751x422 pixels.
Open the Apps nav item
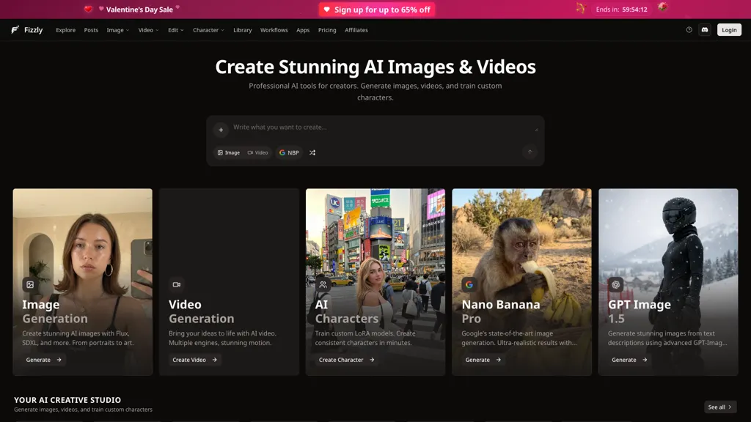tap(303, 30)
